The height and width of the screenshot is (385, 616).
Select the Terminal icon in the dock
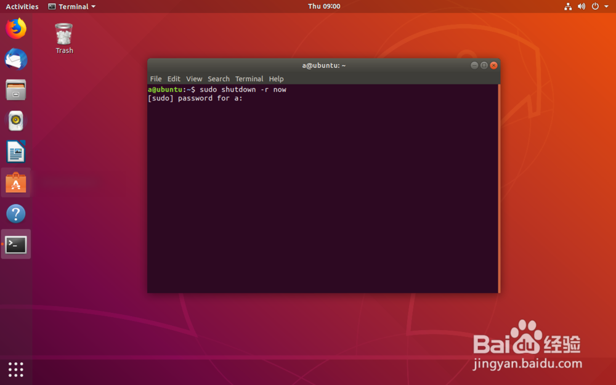15,244
